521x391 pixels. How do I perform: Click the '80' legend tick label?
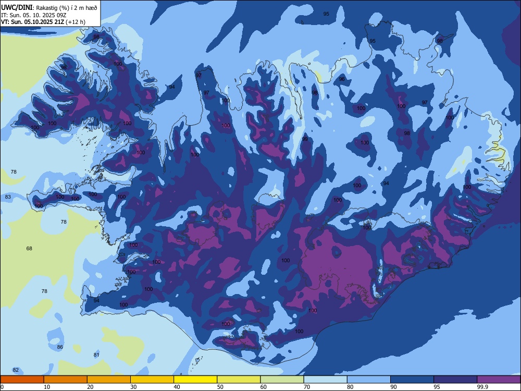pyautogui.click(x=350, y=387)
